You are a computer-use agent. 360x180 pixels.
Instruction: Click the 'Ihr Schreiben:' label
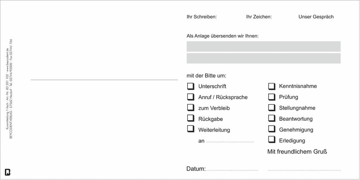coord(202,17)
